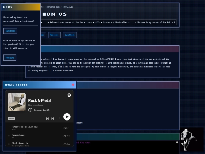Open the Projects button in News panel

pos(10,58)
